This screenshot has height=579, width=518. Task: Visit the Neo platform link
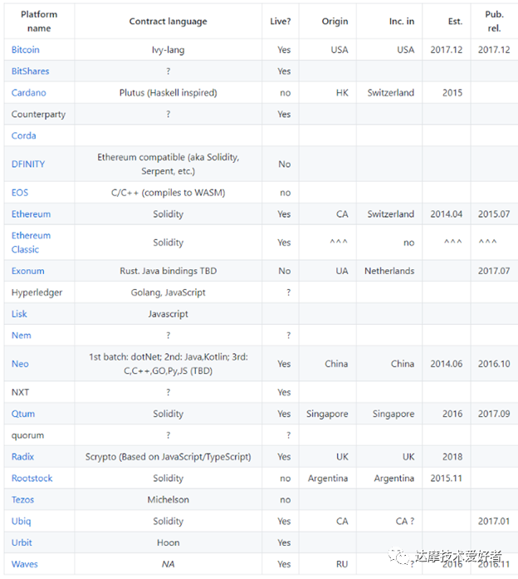pyautogui.click(x=20, y=364)
